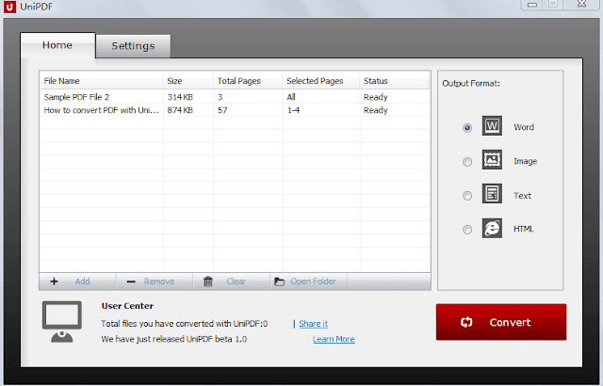603x386 pixels.
Task: Click the trash can Clear icon
Action: (208, 281)
